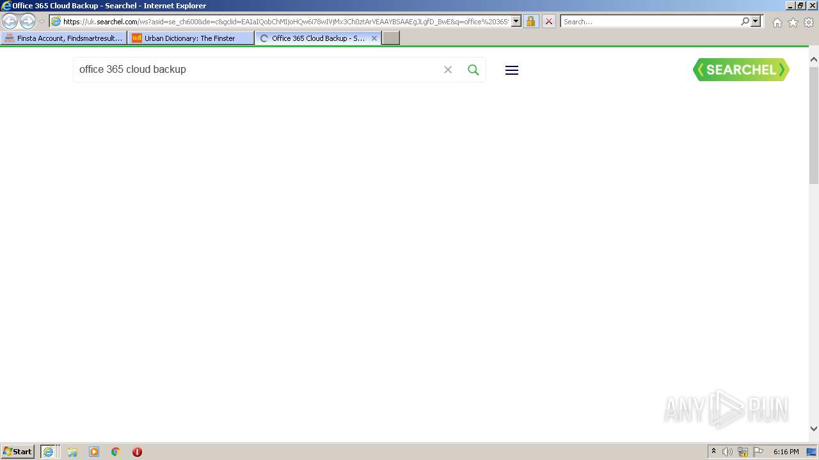Click the Internet Explorer taskbar icon
819x460 pixels.
49,452
